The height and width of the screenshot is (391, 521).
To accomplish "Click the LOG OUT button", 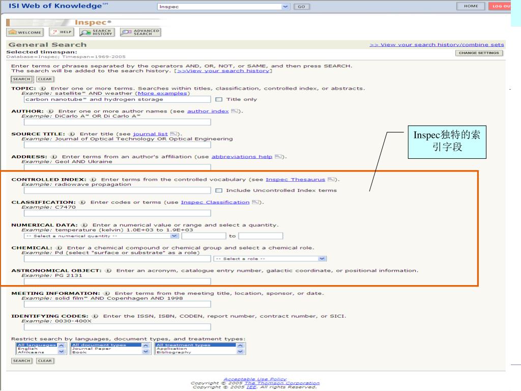I will (500, 6).
